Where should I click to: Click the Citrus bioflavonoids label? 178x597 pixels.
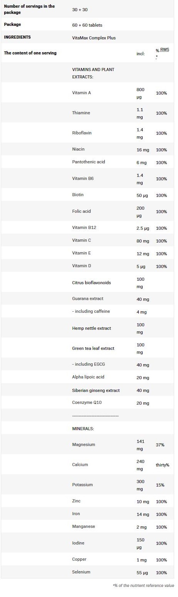(91, 283)
